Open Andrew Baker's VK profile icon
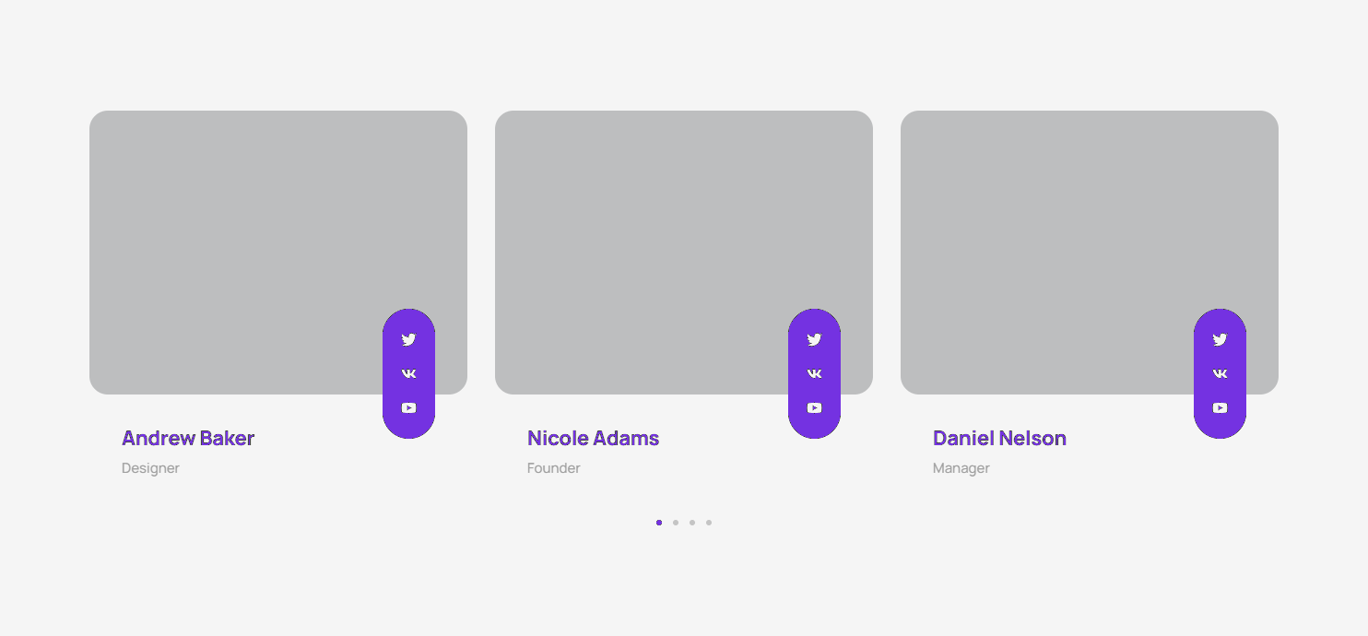Viewport: 1368px width, 636px height. [408, 373]
